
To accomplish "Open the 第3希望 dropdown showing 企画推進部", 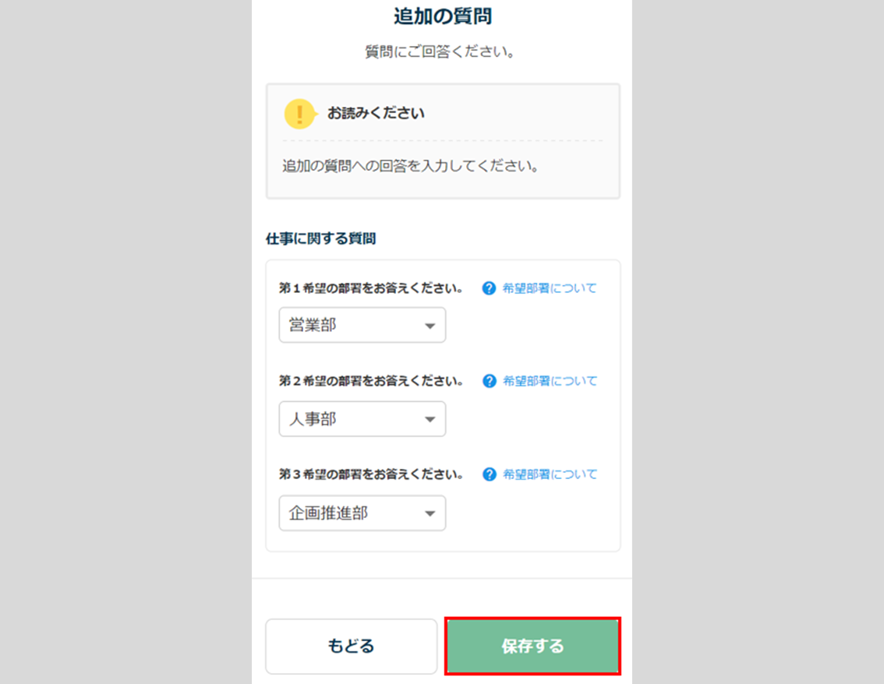I will tap(362, 513).
